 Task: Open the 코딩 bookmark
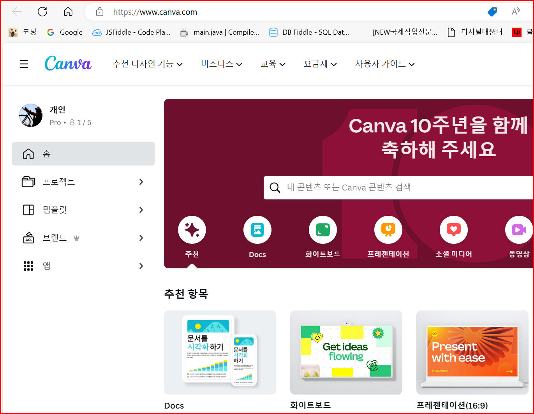click(x=23, y=32)
